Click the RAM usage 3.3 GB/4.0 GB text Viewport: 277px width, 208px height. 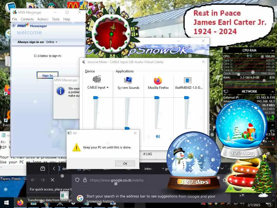tap(249, 77)
